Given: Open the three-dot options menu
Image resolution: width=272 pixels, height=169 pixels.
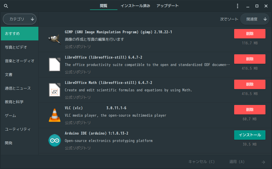Looking at the screenshot, I should [x=238, y=6].
